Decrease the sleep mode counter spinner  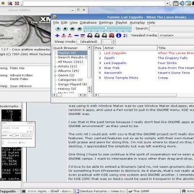pyautogui.click(x=113, y=43)
